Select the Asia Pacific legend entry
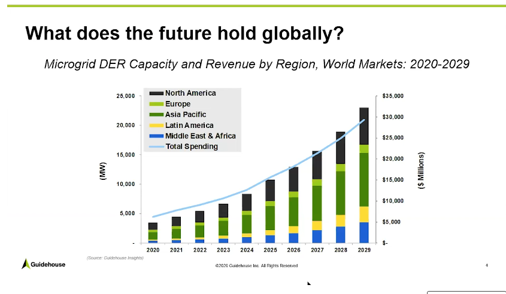This screenshot has width=506, height=294. click(x=186, y=115)
